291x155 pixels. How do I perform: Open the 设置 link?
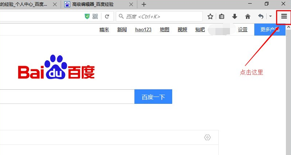pos(243,29)
